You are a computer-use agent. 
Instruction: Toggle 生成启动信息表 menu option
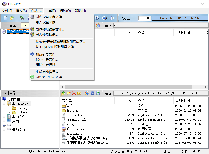tap(62, 72)
